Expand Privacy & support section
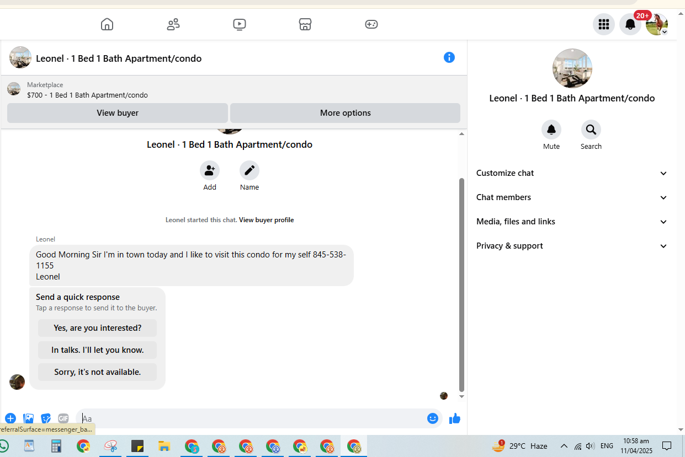685x457 pixels. pos(572,246)
